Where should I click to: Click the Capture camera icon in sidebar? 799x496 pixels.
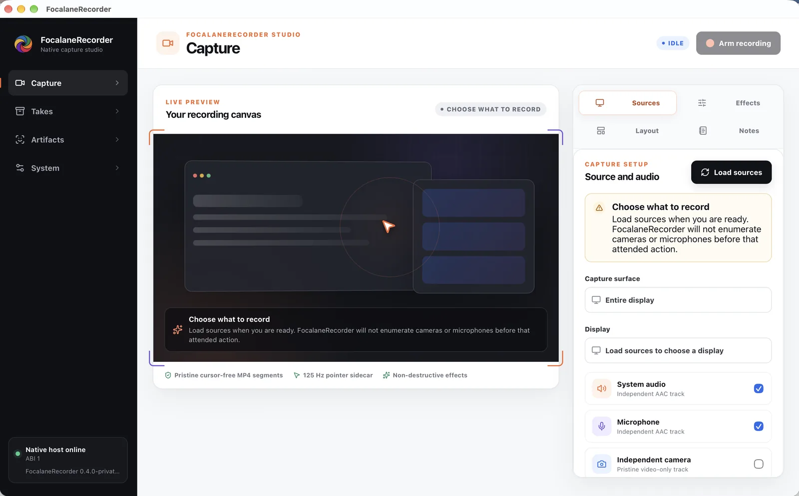click(20, 83)
